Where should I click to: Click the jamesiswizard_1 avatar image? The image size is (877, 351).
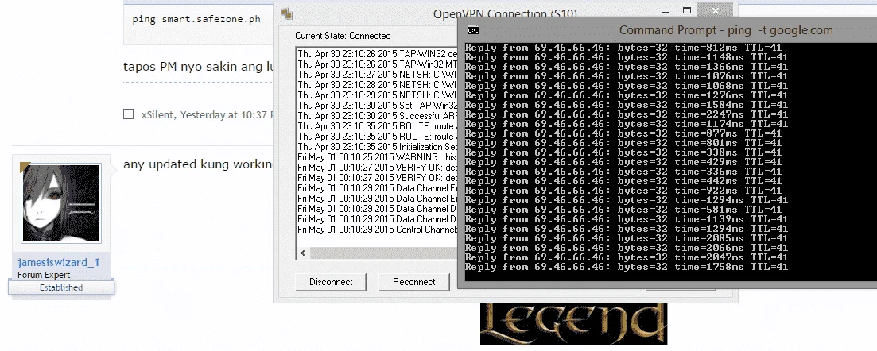61,202
